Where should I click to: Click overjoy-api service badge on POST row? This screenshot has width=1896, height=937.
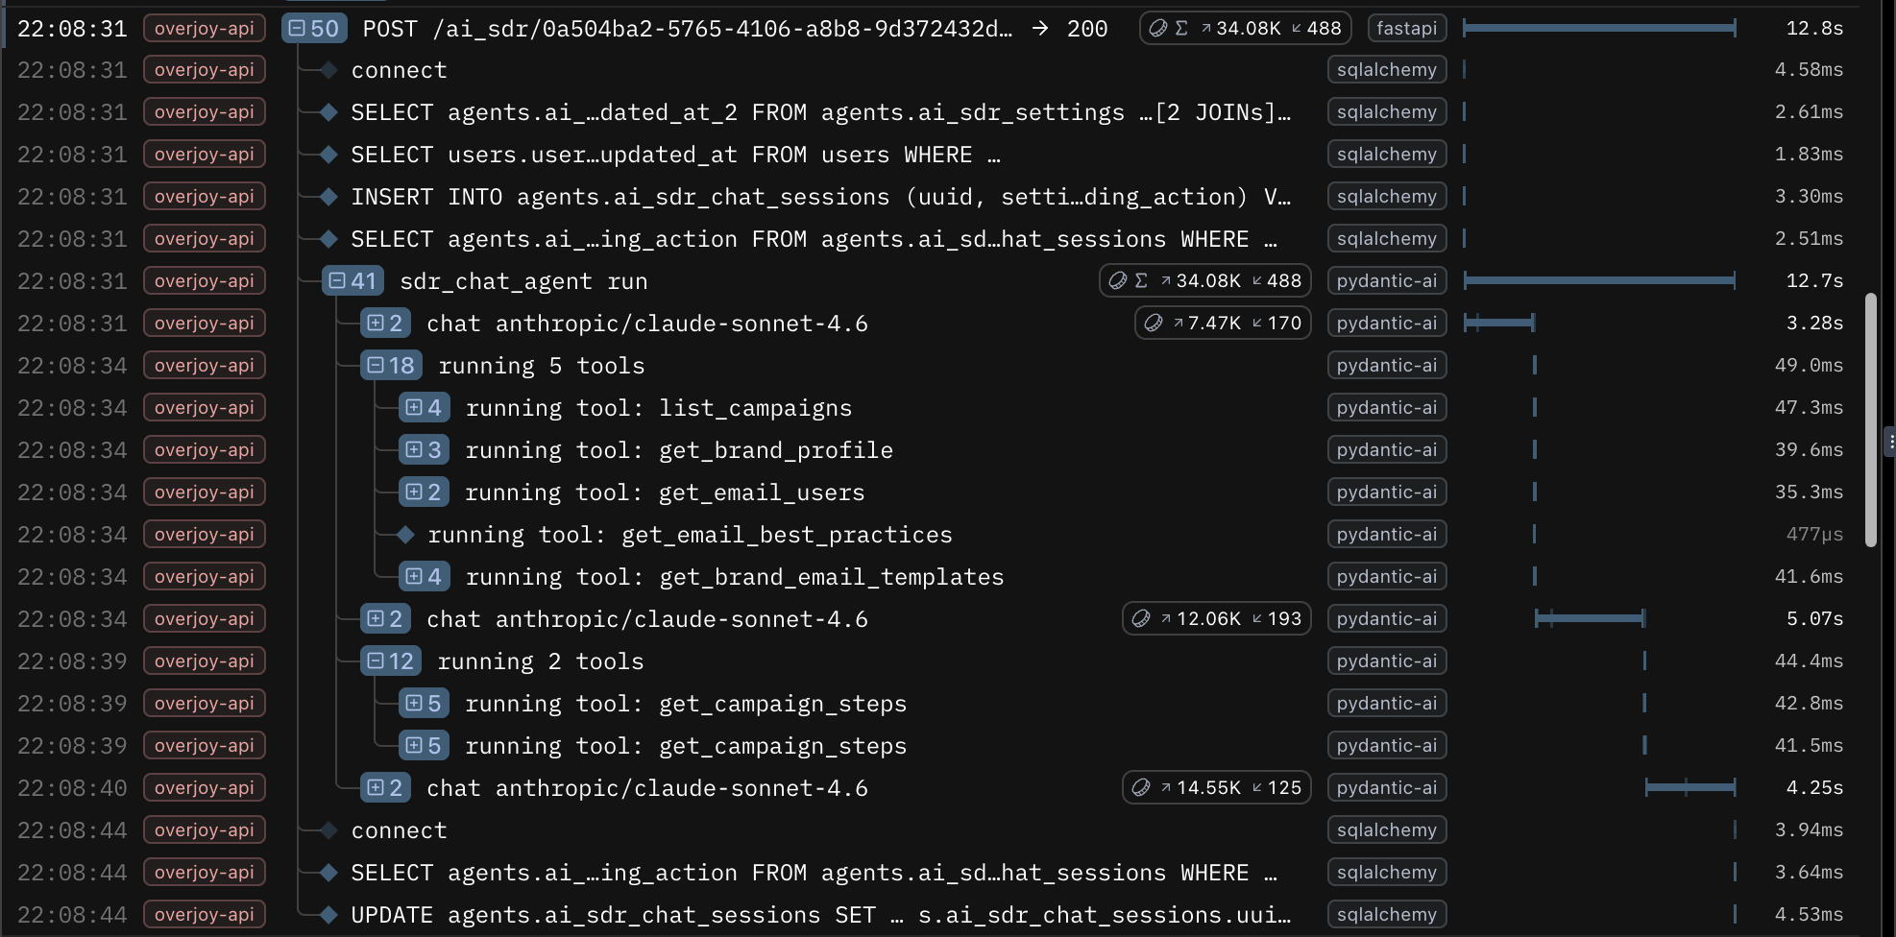[x=205, y=29]
